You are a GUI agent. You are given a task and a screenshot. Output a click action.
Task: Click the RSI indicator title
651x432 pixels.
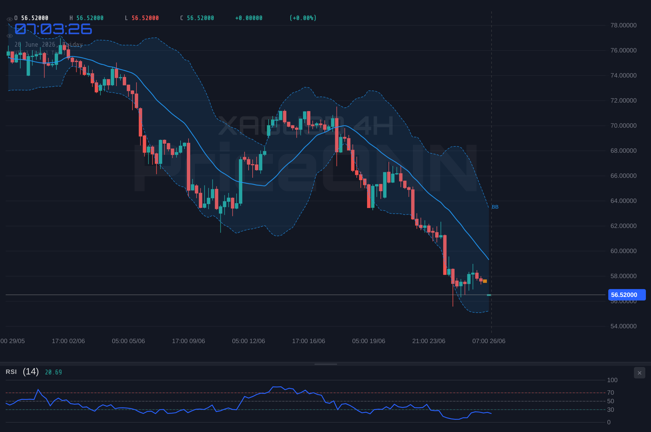click(11, 372)
